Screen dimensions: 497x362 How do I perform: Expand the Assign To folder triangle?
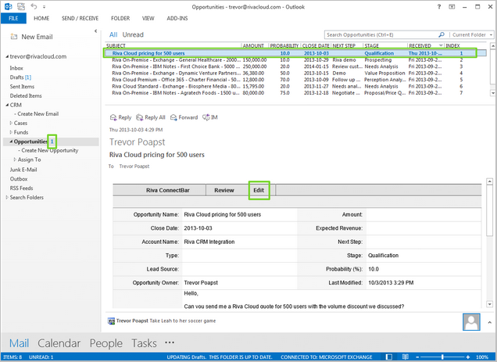tap(15, 159)
